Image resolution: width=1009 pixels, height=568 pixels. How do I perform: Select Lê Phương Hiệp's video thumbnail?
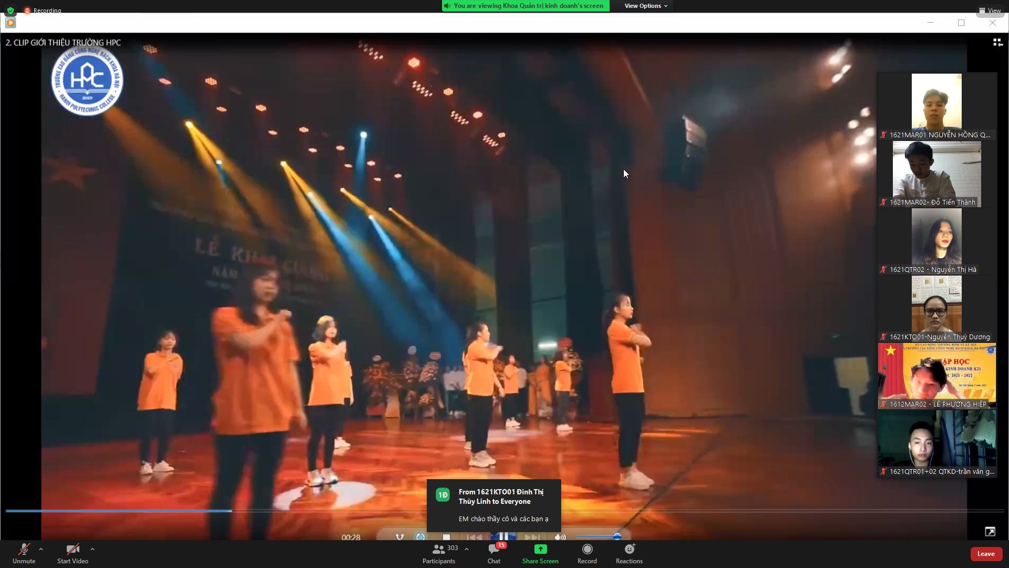(936, 376)
